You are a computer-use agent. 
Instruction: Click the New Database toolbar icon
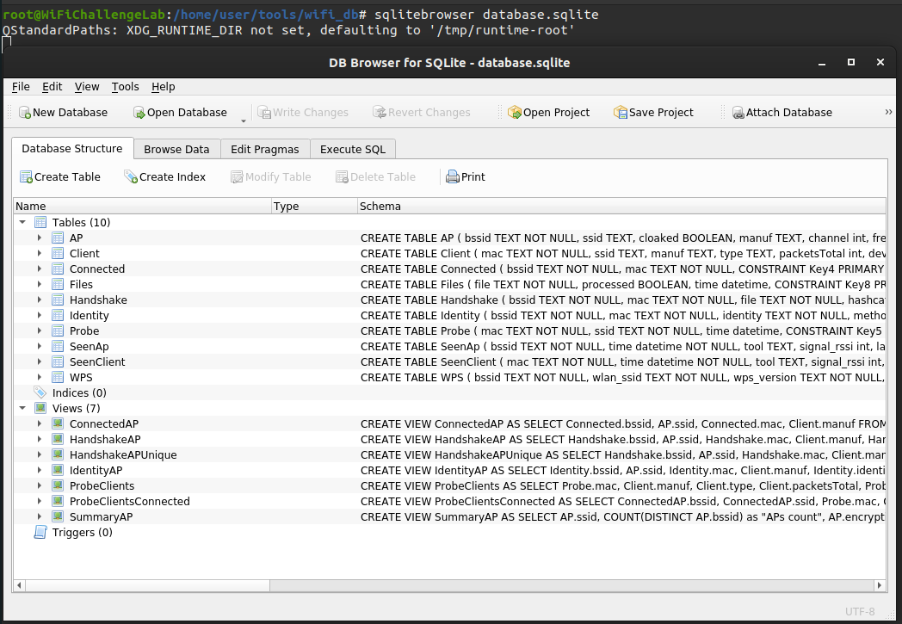(25, 113)
